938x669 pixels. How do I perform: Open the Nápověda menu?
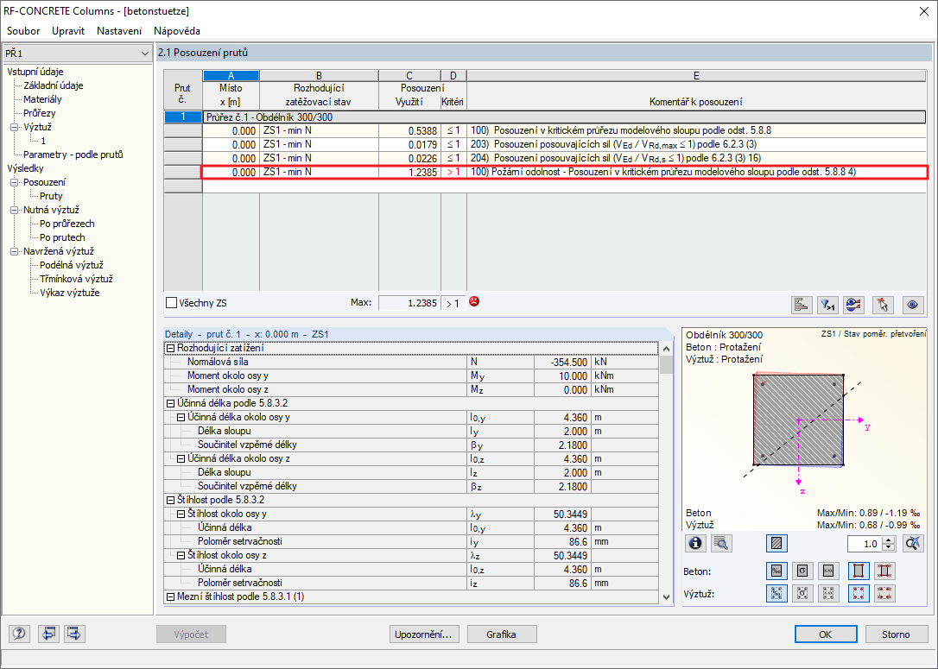click(x=177, y=30)
